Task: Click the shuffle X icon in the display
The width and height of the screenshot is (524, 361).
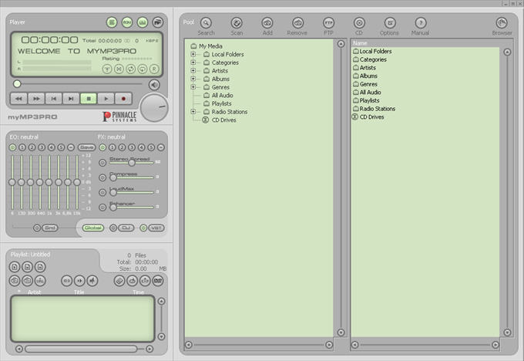Action: pos(119,69)
